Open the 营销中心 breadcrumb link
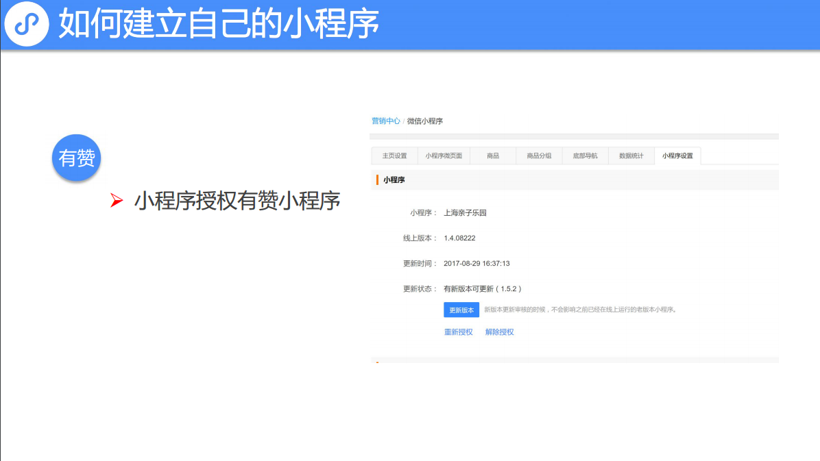The width and height of the screenshot is (820, 461). click(x=385, y=121)
